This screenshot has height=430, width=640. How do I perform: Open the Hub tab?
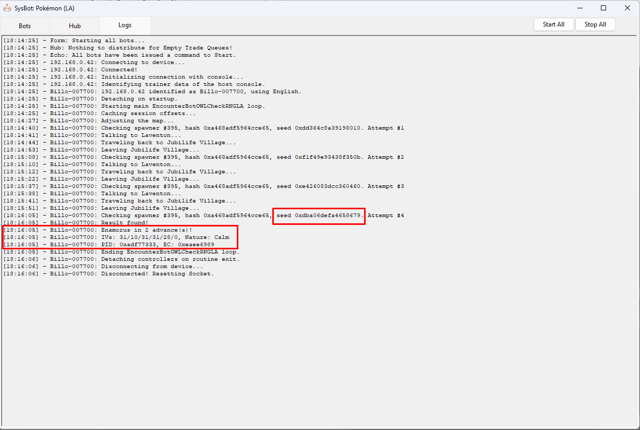pyautogui.click(x=75, y=26)
